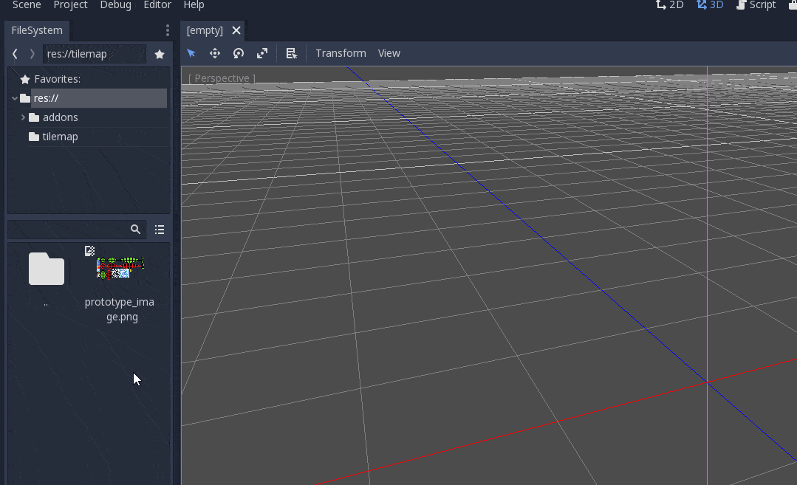The height and width of the screenshot is (485, 797).
Task: Switch to the 2D workspace
Action: [x=669, y=5]
